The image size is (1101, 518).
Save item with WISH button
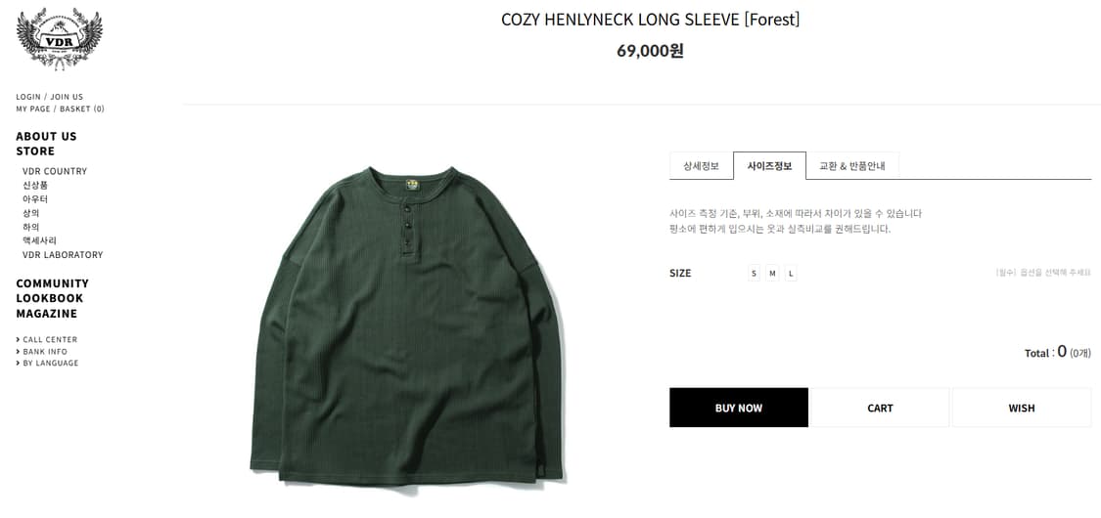click(1022, 408)
